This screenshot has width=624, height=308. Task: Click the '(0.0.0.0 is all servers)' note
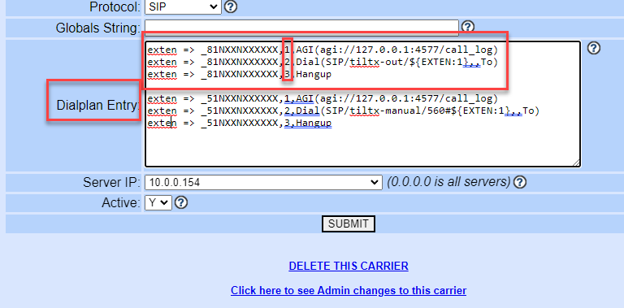448,182
